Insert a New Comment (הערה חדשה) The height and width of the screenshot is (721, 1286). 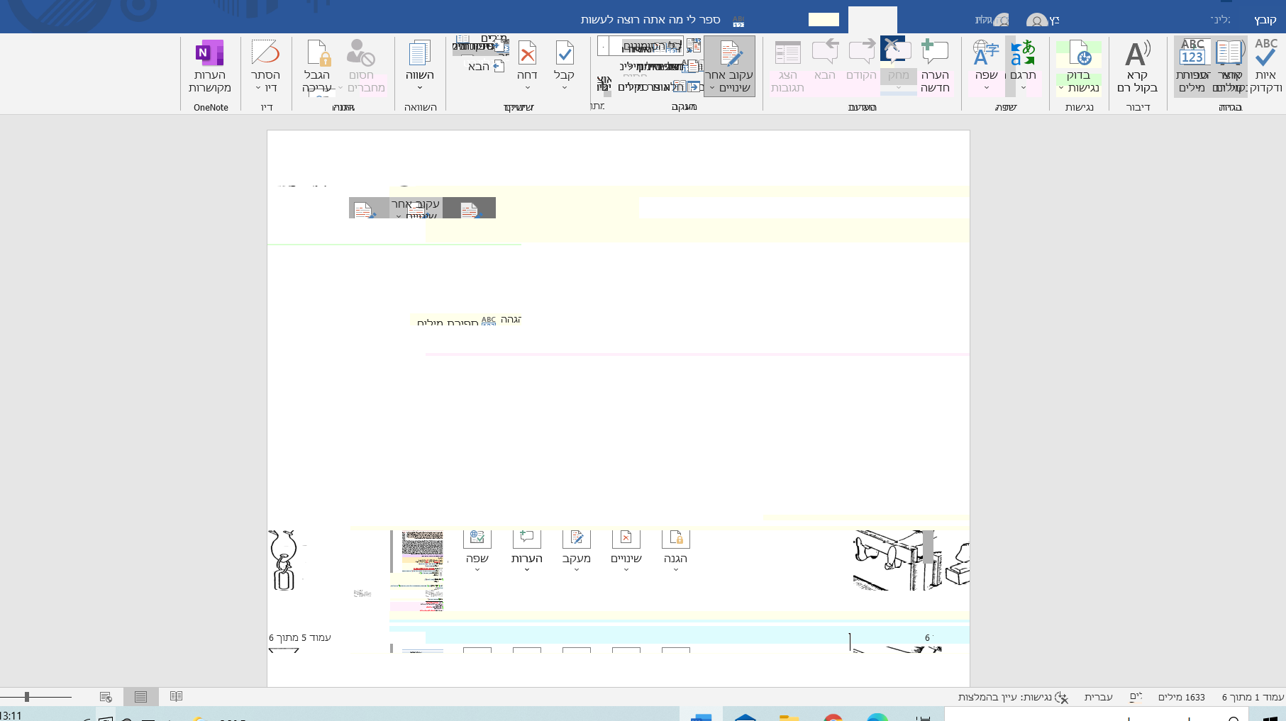935,66
